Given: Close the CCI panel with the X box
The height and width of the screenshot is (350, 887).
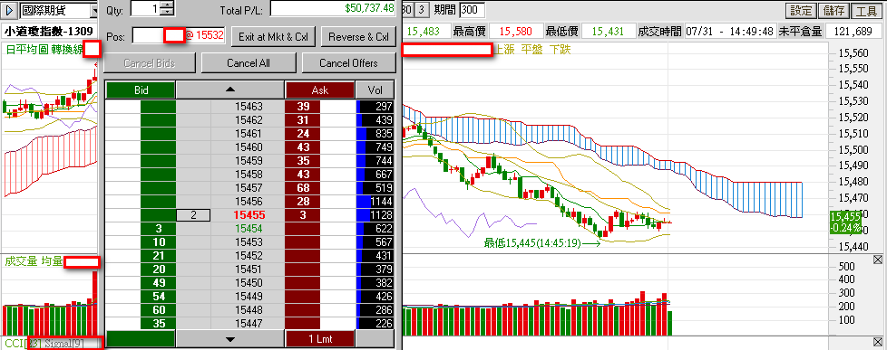Looking at the screenshot, I should click(877, 342).
